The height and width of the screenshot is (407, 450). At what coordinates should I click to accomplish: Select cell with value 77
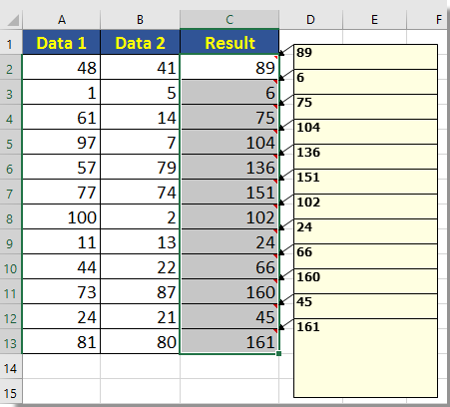pos(62,192)
